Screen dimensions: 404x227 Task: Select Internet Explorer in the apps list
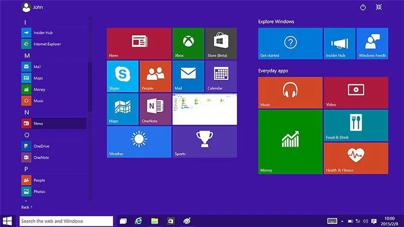(x=54, y=44)
